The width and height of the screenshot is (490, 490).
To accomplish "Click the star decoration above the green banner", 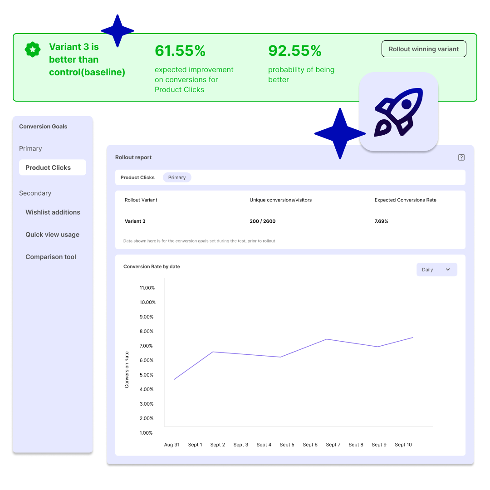I will 117,31.
